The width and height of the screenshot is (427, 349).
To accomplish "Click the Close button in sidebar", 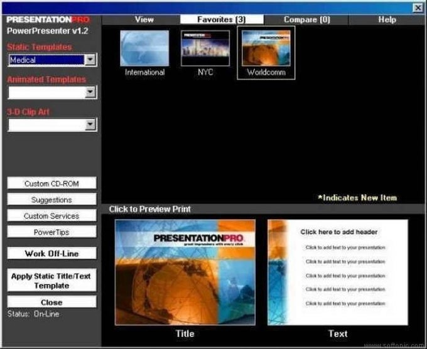I will 51,302.
